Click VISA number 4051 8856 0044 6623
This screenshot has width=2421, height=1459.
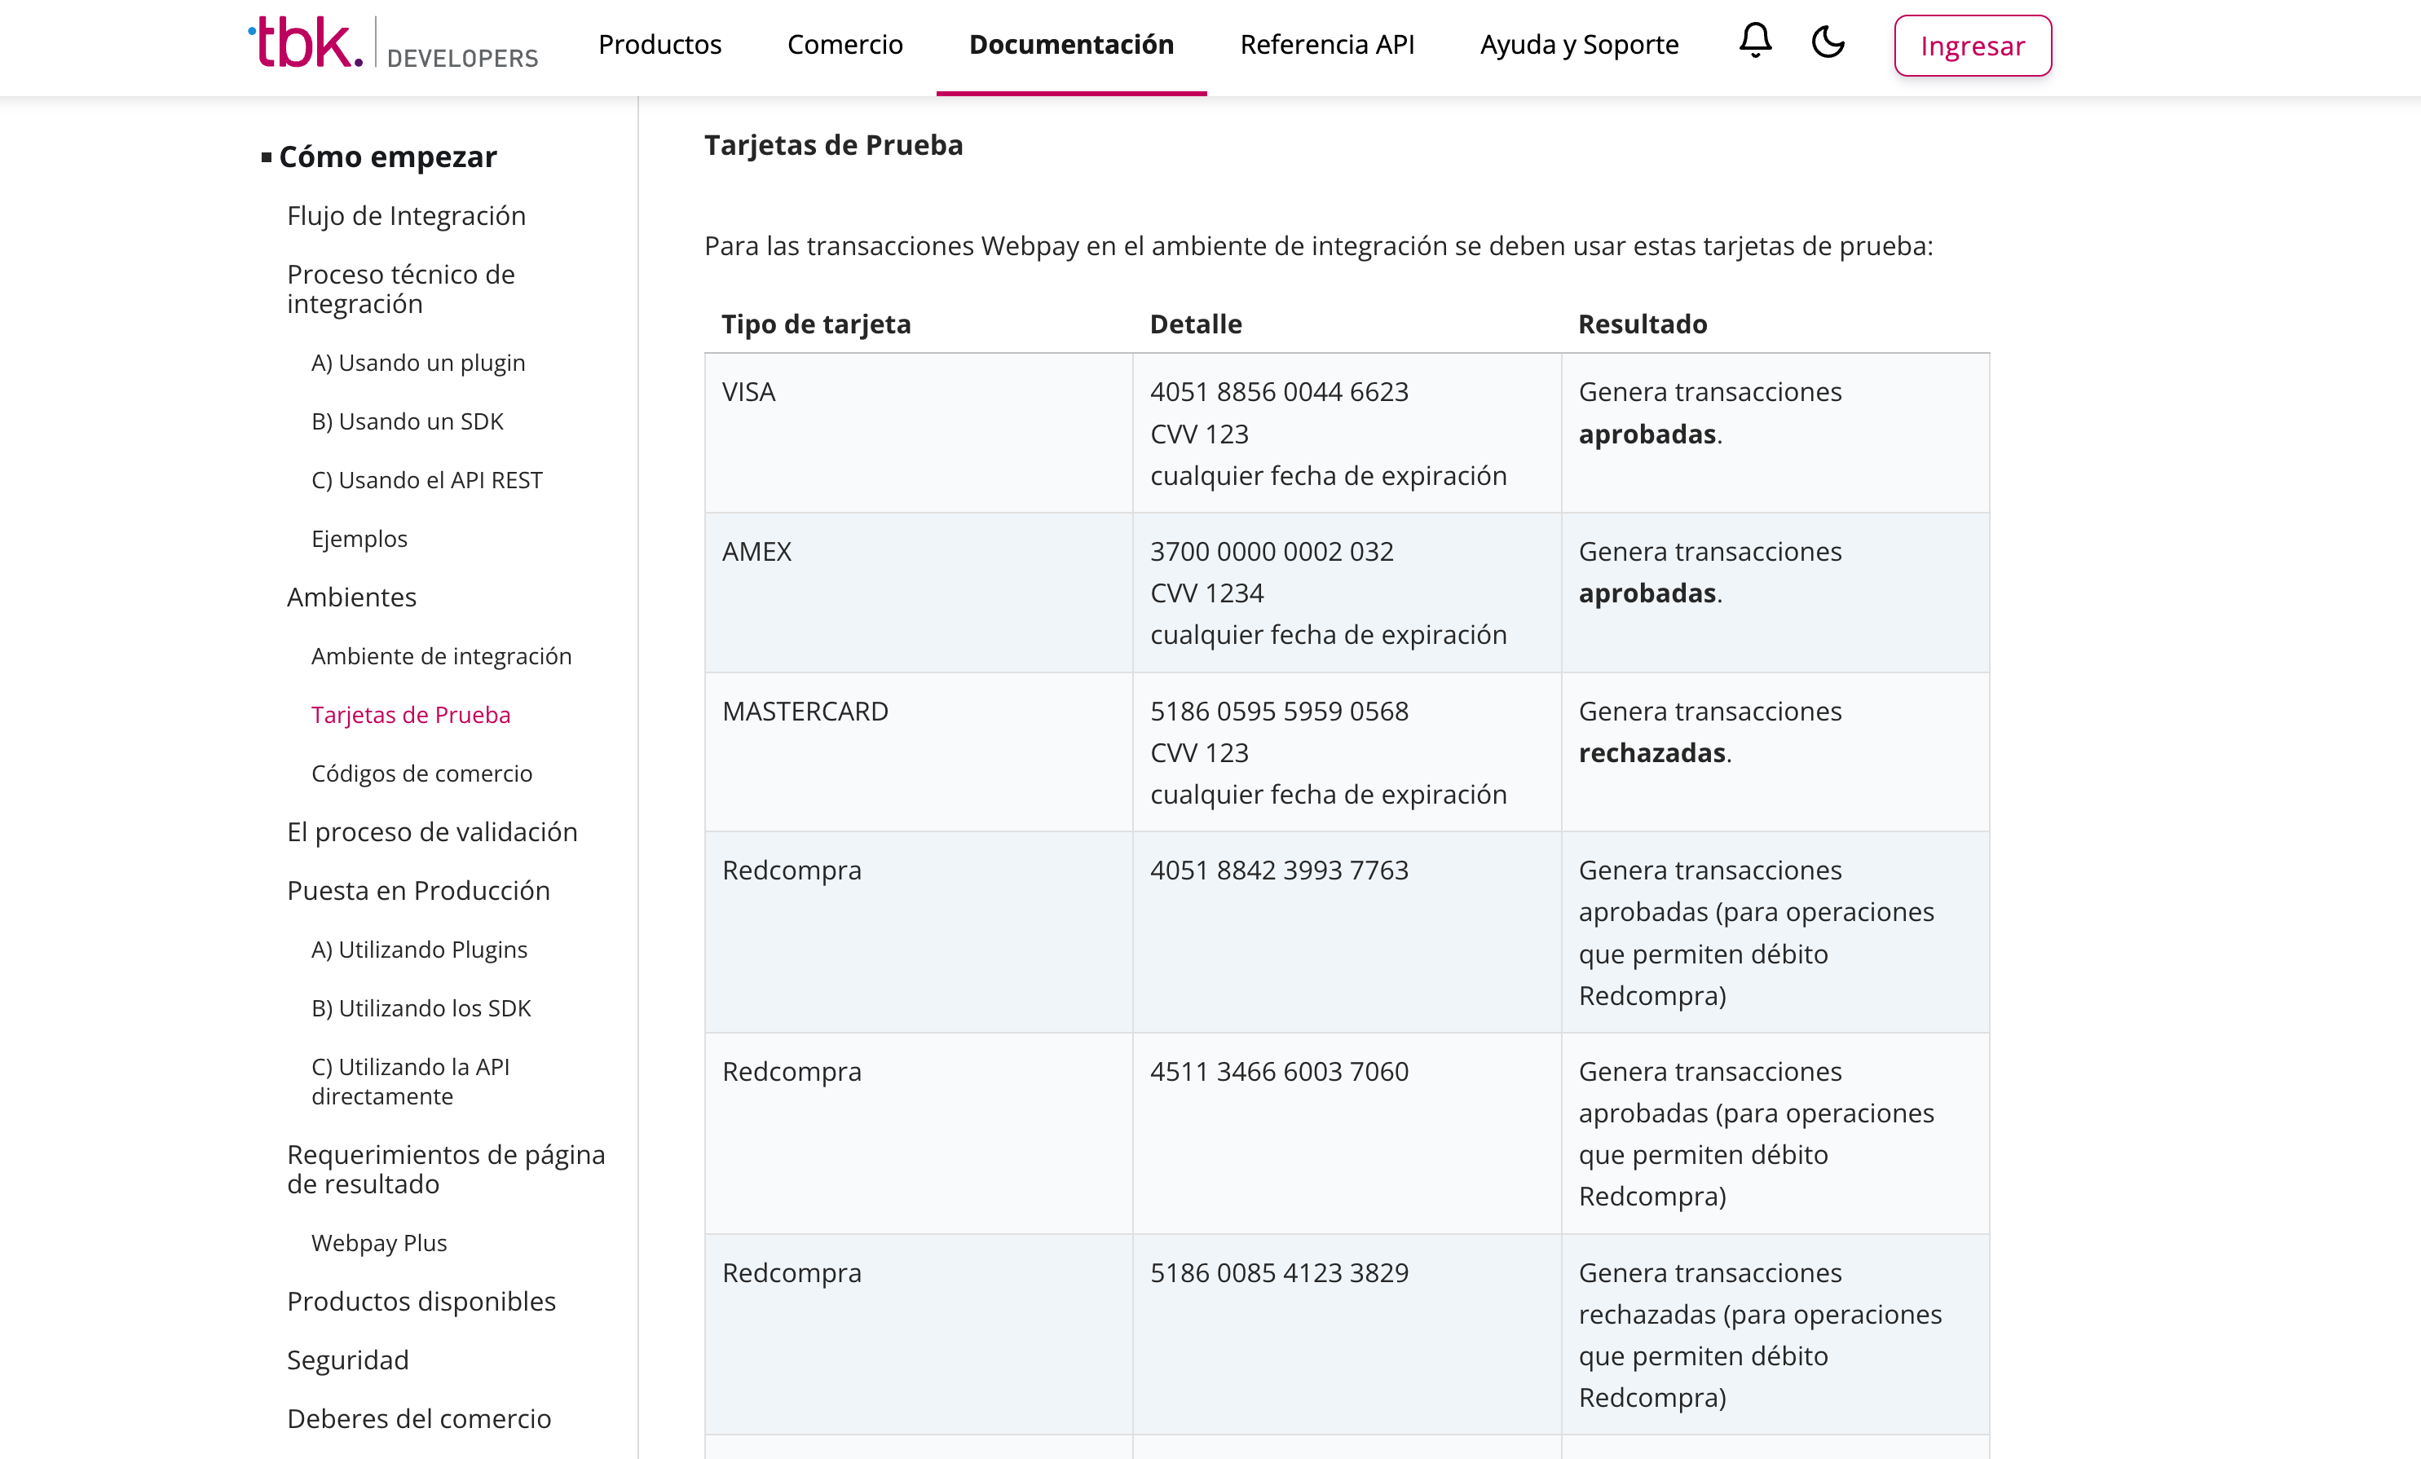(1278, 392)
